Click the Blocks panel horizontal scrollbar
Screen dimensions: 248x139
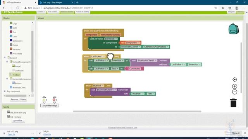[x=16, y=96]
